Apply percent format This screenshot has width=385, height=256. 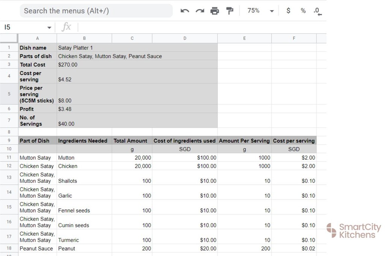click(x=303, y=10)
